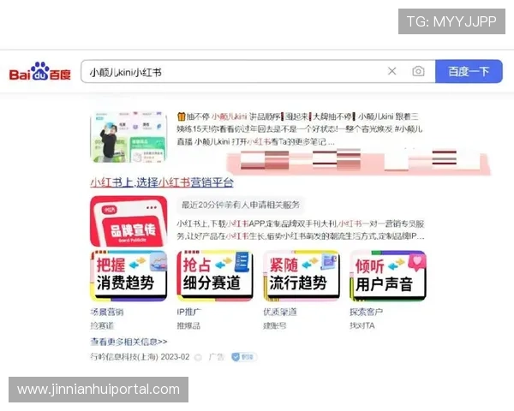514x411 pixels.
Task: Click the 行吟信息科技(上海) source text
Action: pos(125,356)
